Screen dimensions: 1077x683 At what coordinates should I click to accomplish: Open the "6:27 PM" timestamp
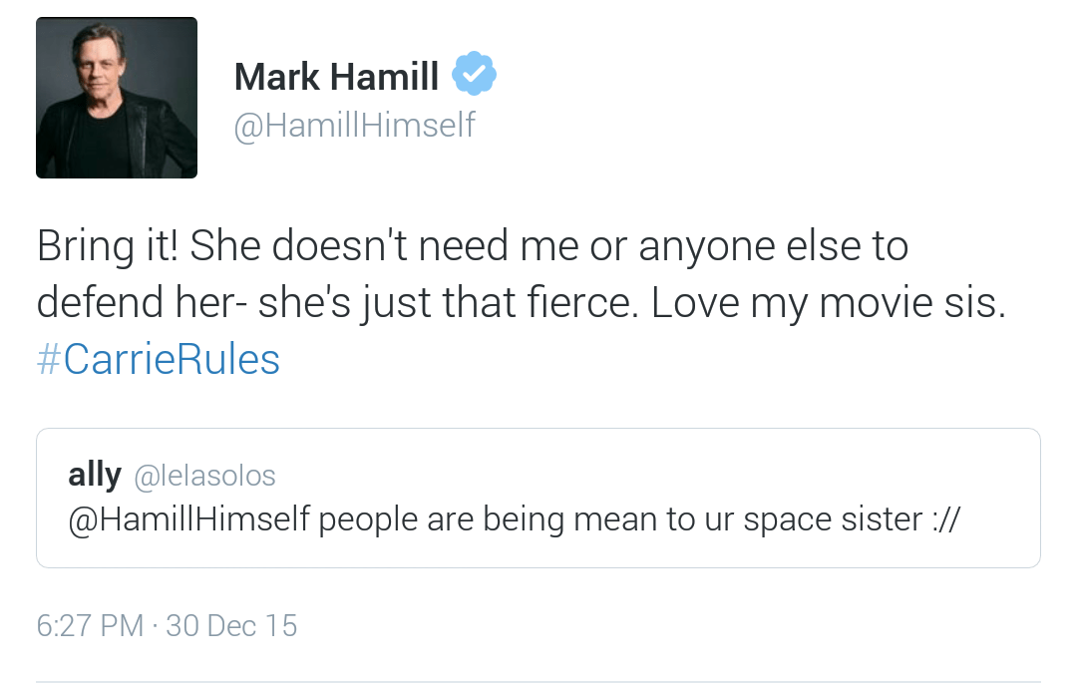point(90,625)
